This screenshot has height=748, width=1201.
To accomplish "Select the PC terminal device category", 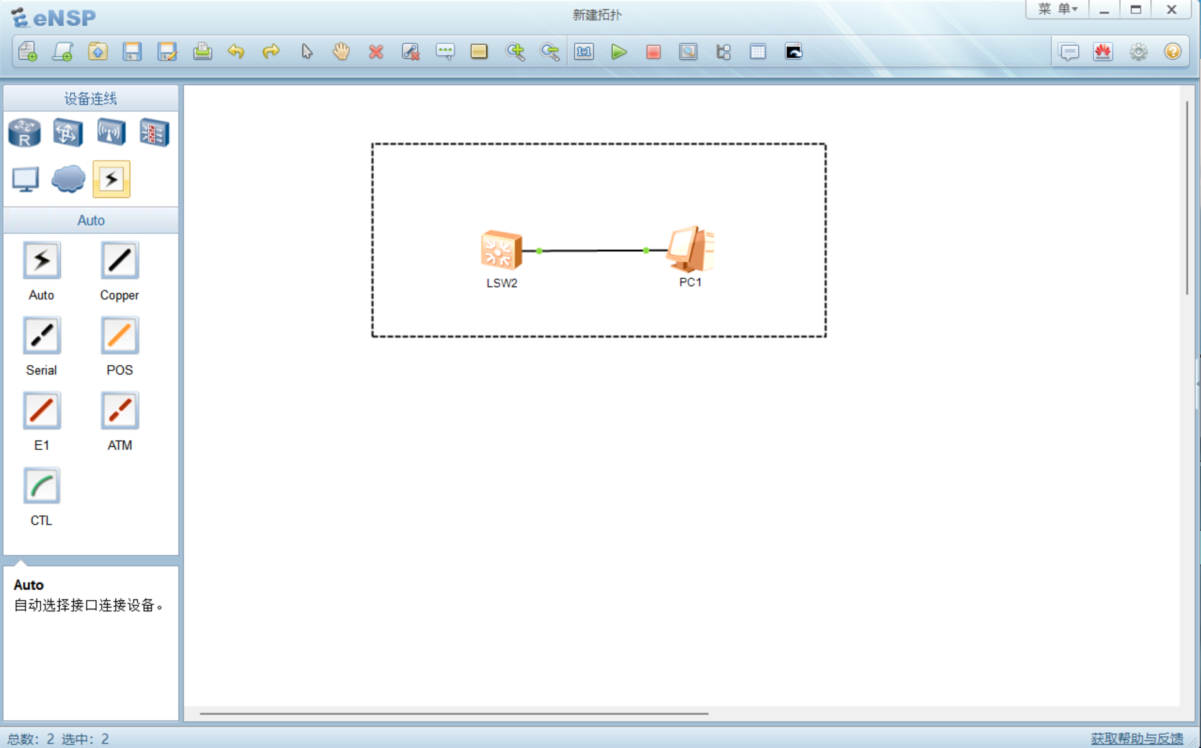I will click(25, 179).
